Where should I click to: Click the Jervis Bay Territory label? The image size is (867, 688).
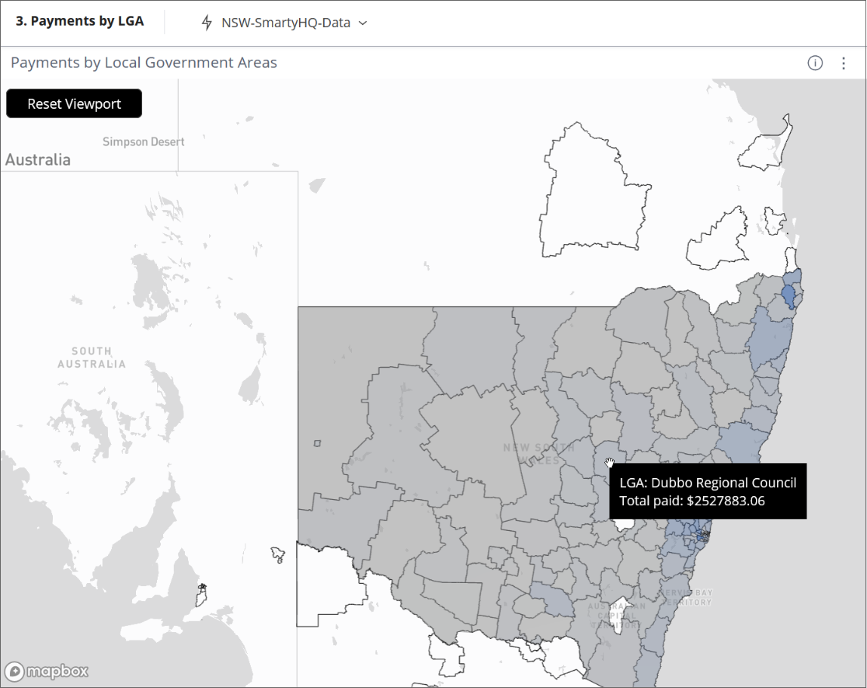pyautogui.click(x=689, y=597)
